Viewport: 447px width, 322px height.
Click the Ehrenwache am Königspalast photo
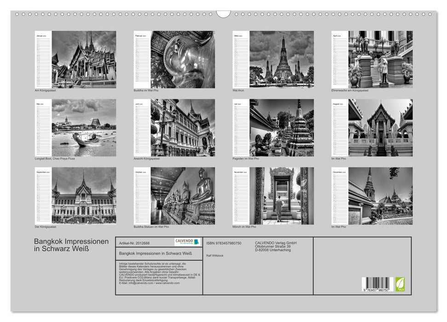pos(382,60)
